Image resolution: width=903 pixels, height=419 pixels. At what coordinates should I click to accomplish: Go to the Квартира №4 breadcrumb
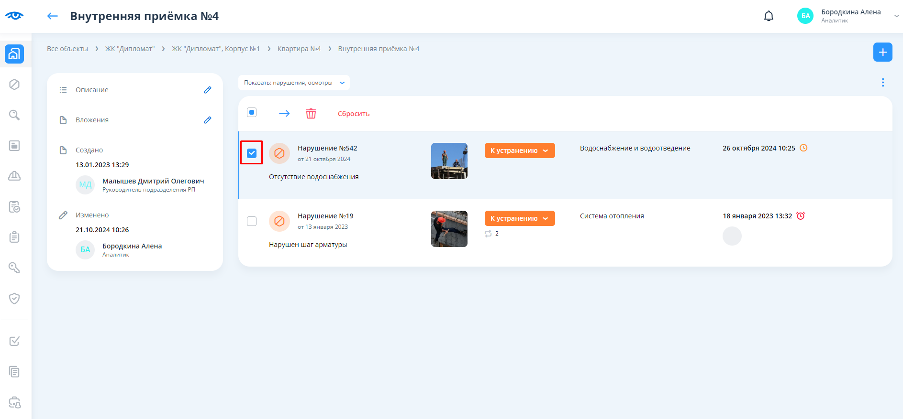(x=299, y=49)
